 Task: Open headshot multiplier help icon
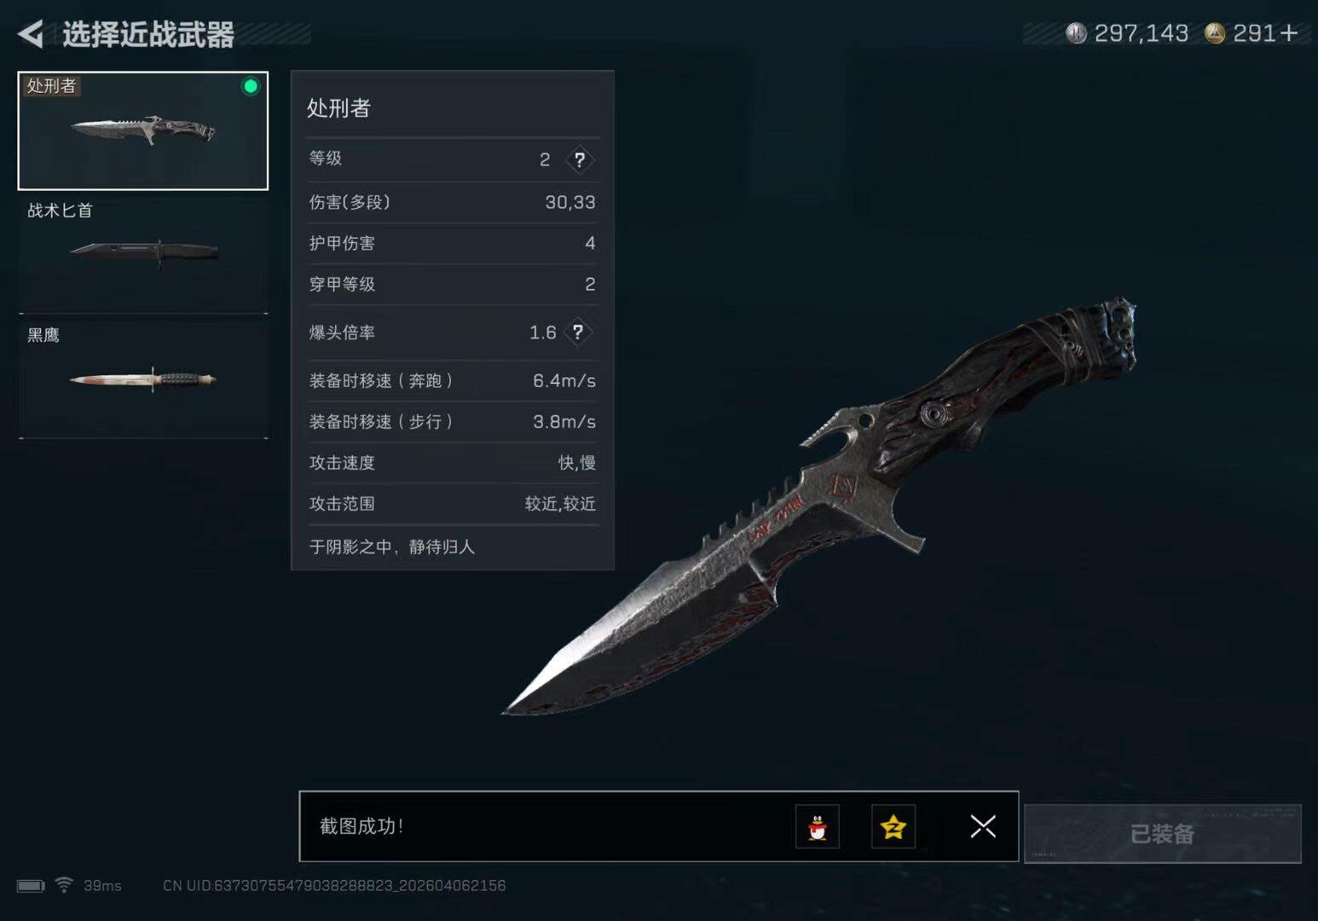click(x=578, y=332)
